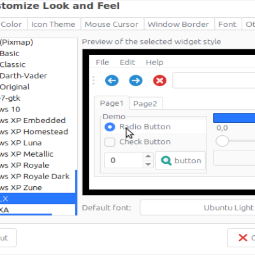This screenshot has height=255, width=255.
Task: Switch to the Mouse Cursor tab
Action: click(112, 24)
